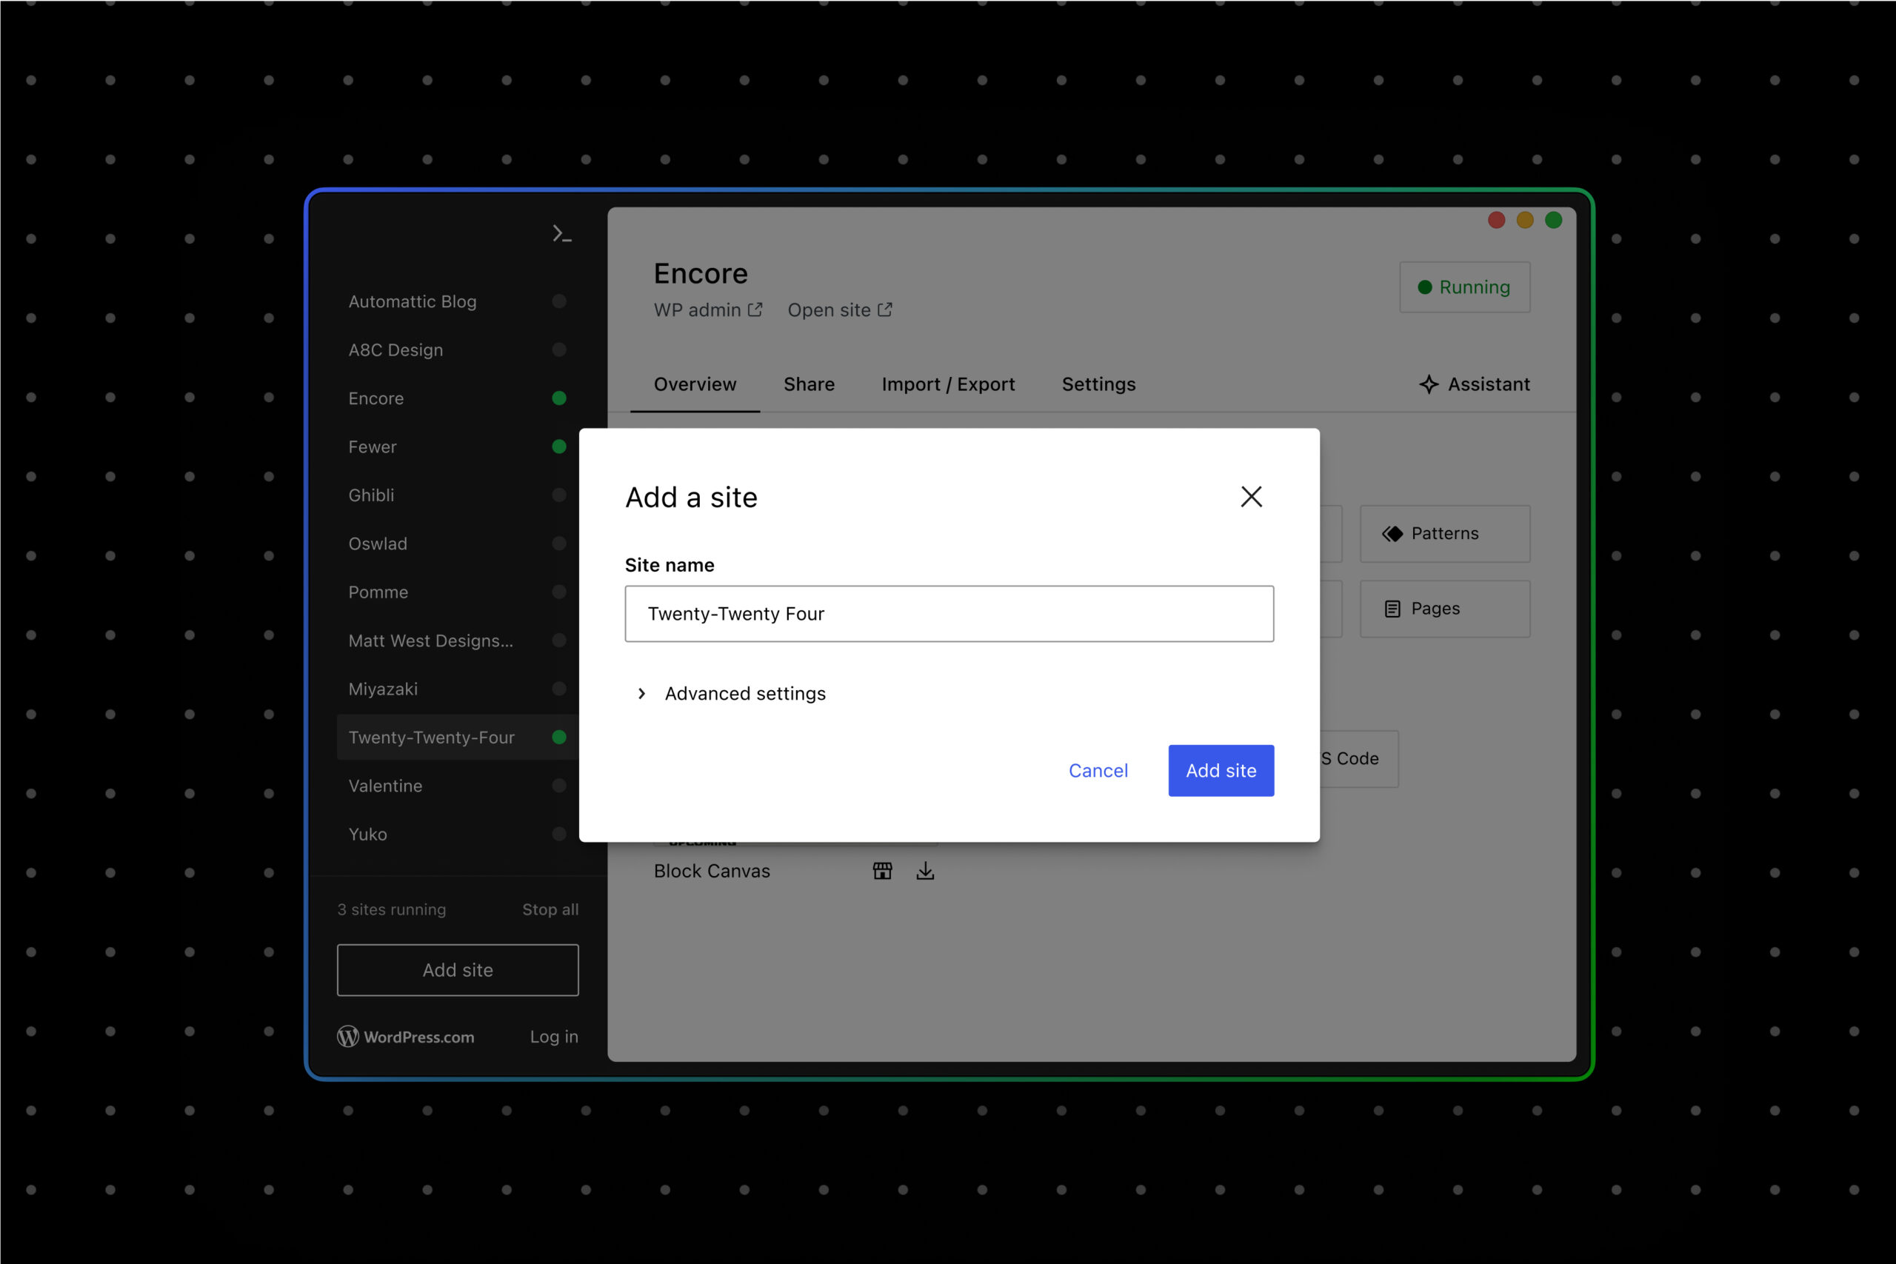Click the WordPress.com logo

tap(347, 1037)
